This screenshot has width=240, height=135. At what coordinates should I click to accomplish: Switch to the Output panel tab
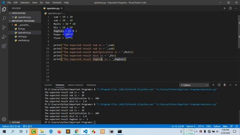click(48, 85)
